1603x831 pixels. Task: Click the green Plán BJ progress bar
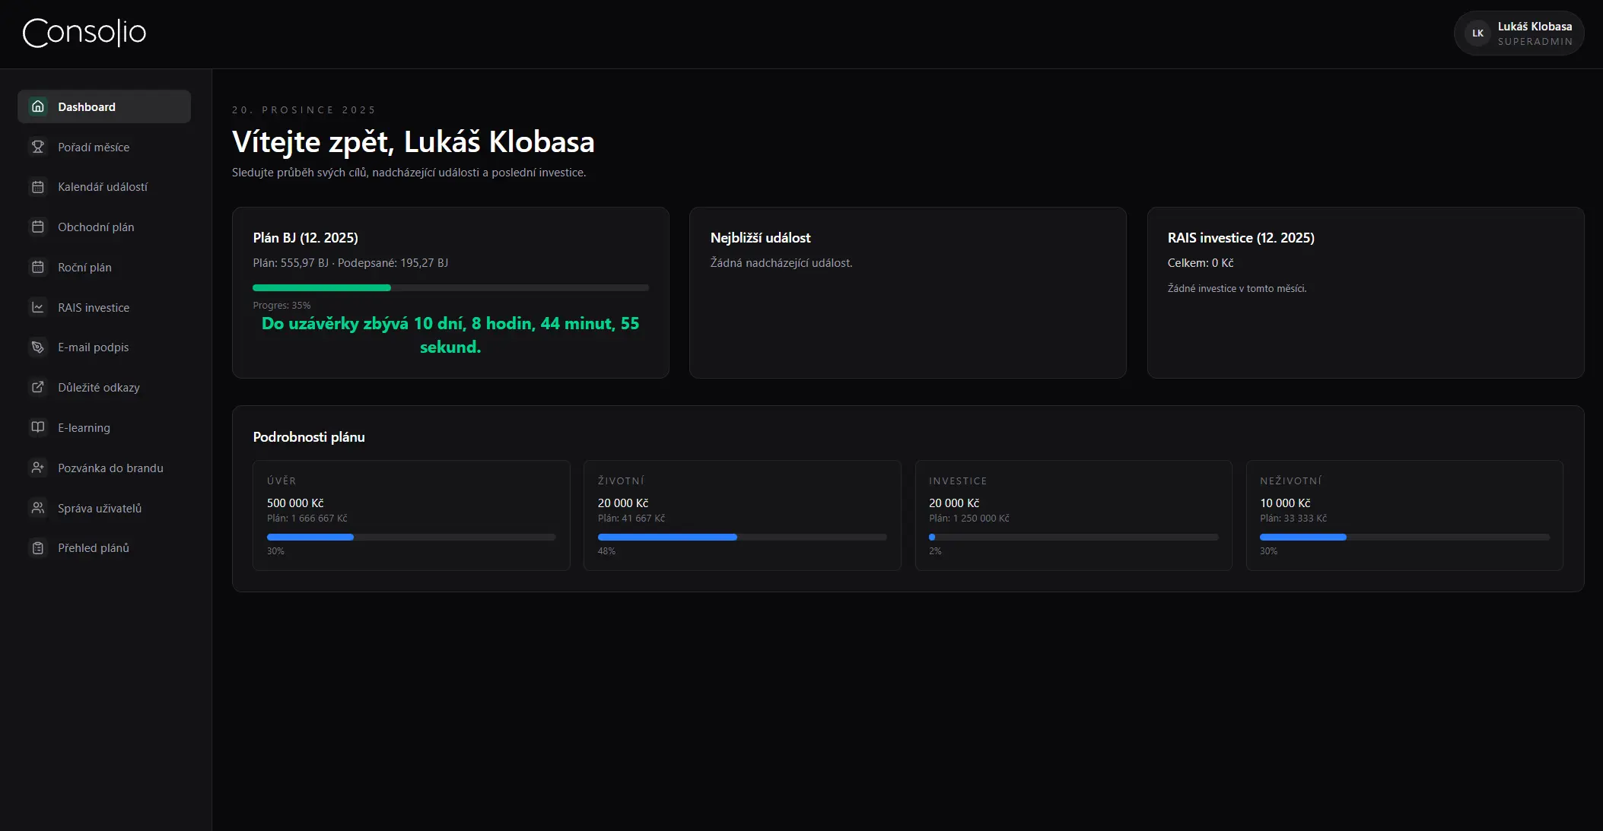tap(450, 287)
